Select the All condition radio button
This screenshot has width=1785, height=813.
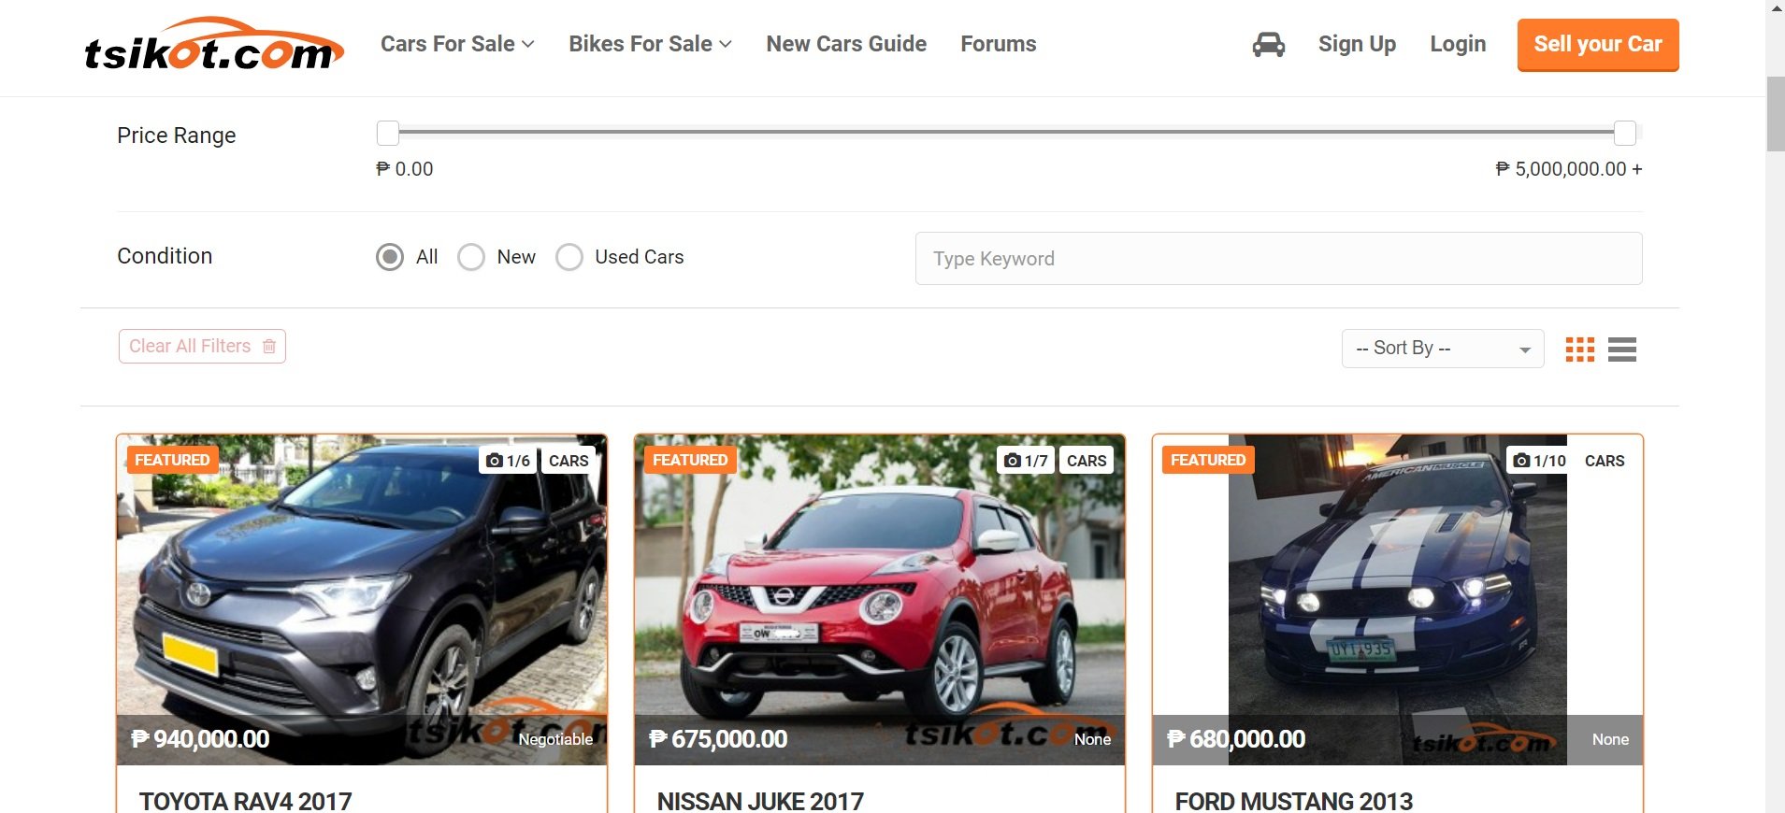pos(390,257)
